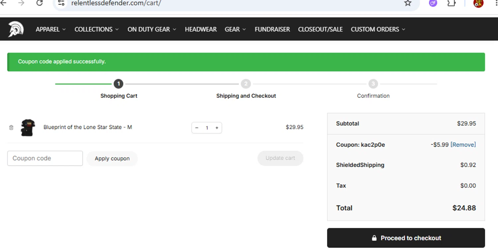Select step 3 Confirmation circle
498x251 pixels.
[373, 84]
